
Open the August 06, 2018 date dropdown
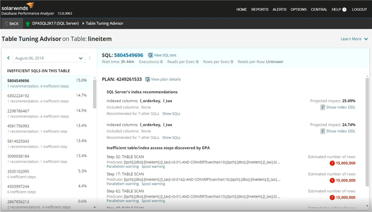coord(49,58)
